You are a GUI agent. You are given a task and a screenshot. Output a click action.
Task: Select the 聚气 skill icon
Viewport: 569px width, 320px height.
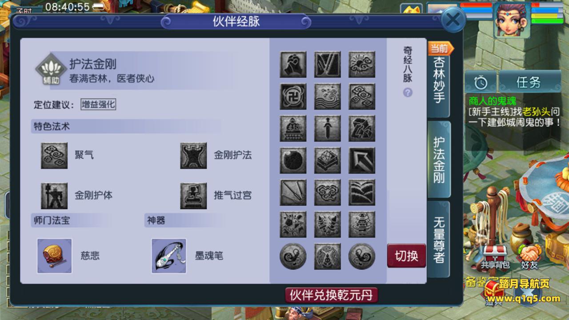54,156
